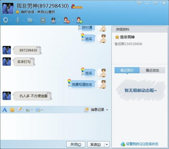Click sender avatar beside 仇人多 message
The width and height of the screenshot is (169, 149).
(7, 96)
